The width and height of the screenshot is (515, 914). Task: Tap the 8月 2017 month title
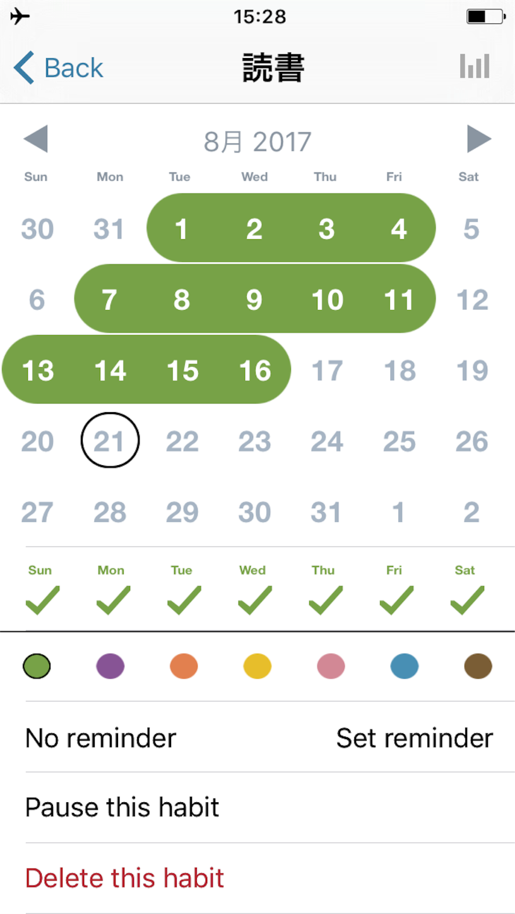pos(257,141)
